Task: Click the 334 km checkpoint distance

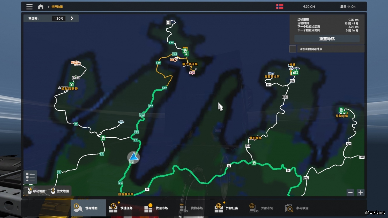Action: tap(353, 27)
